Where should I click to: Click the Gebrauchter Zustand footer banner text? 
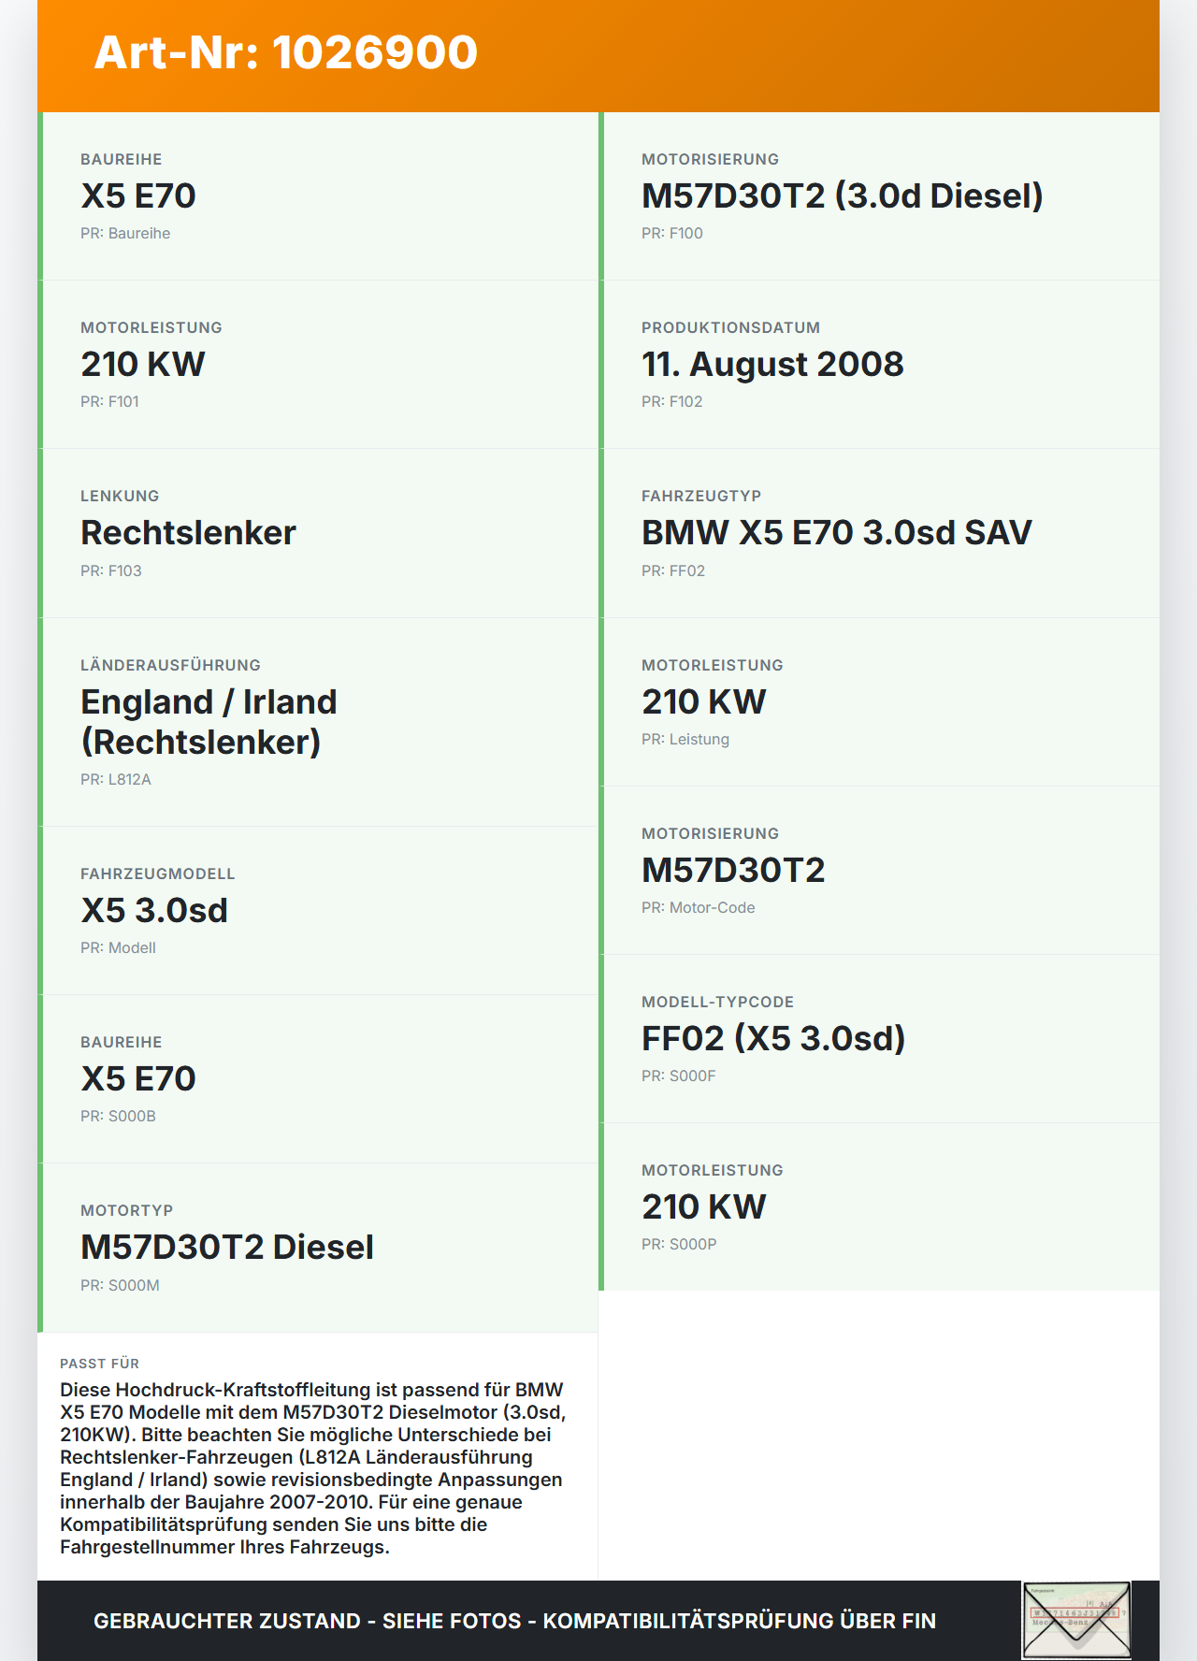point(514,1621)
